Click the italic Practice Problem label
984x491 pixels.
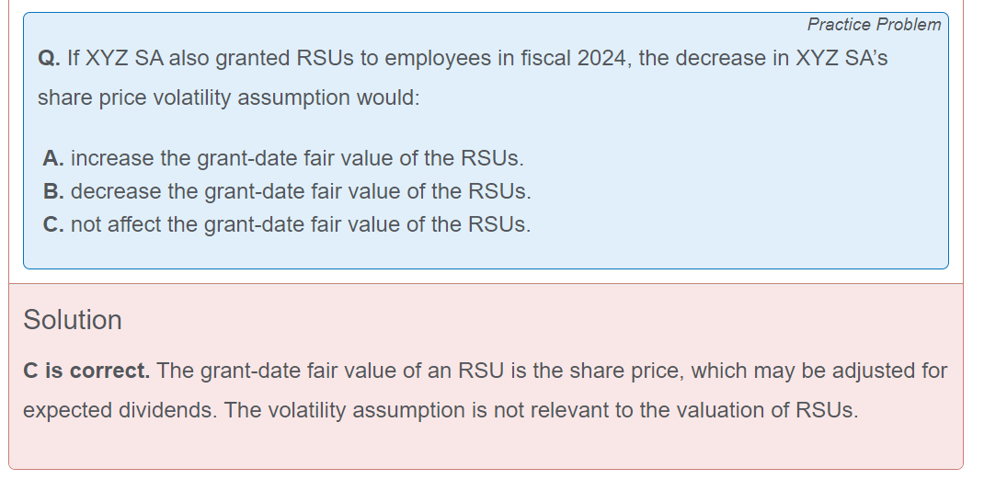pos(874,25)
